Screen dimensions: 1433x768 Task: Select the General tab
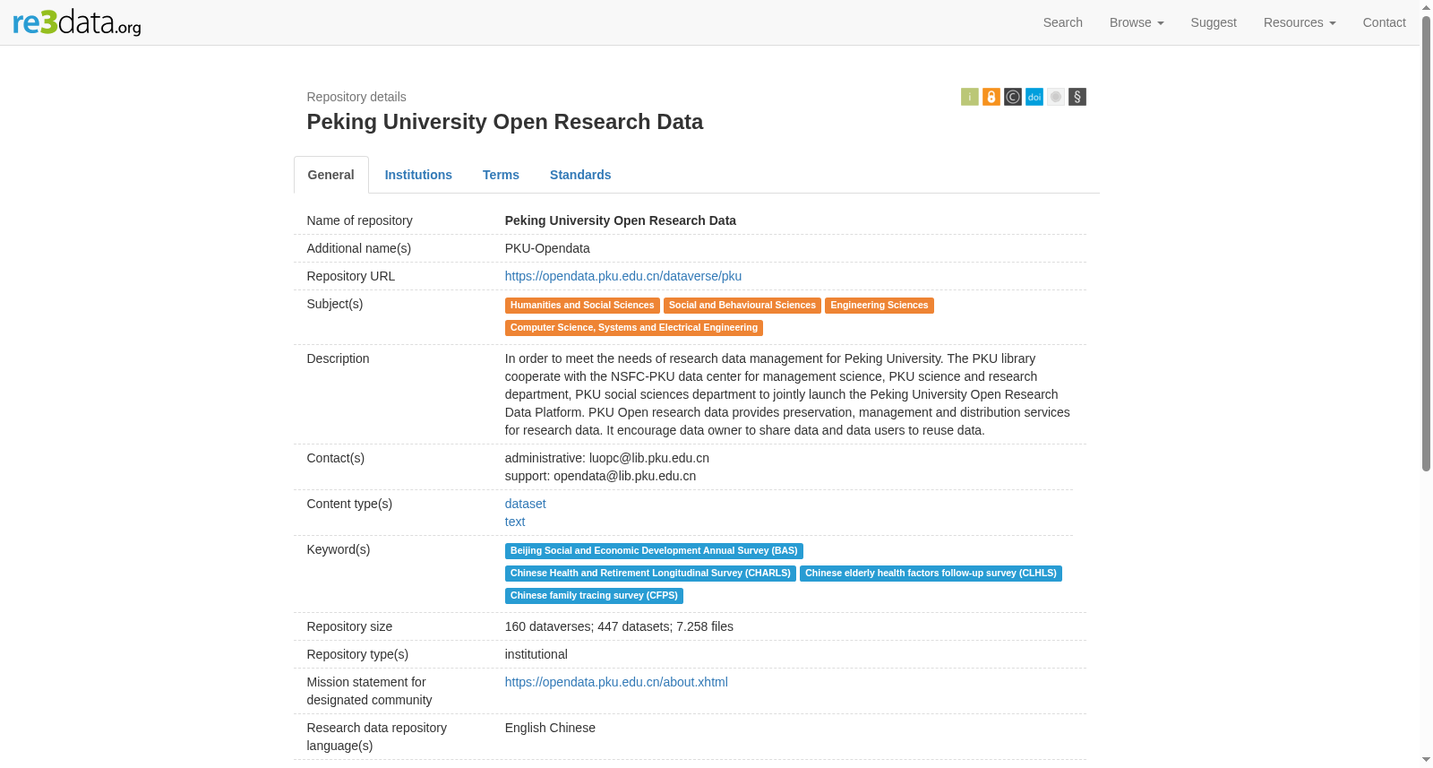[x=331, y=175]
